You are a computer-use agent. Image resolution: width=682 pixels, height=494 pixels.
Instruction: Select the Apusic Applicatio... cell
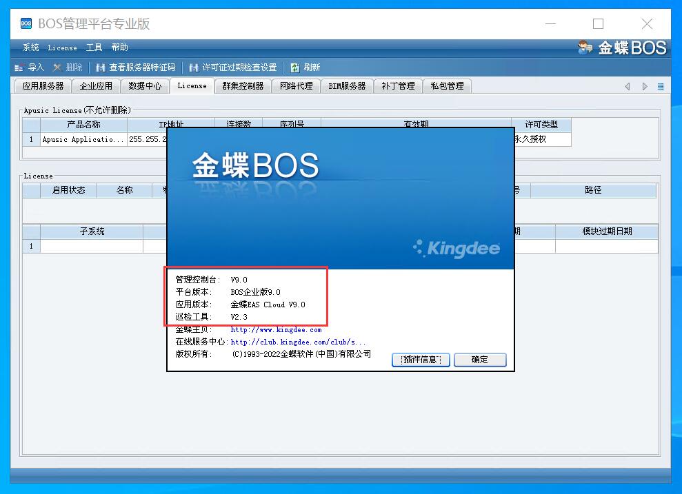83,139
